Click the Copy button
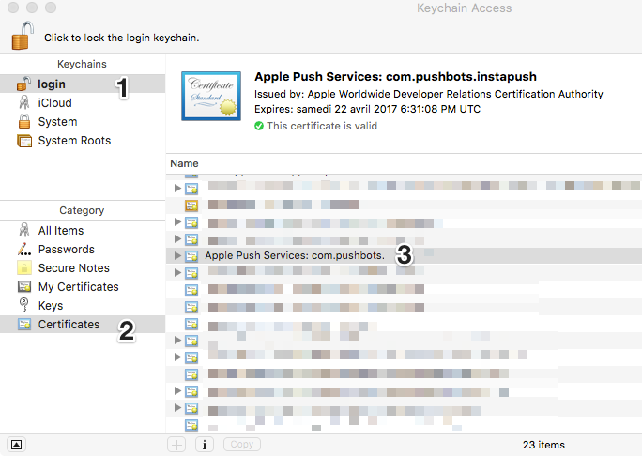The width and height of the screenshot is (642, 456). click(241, 444)
